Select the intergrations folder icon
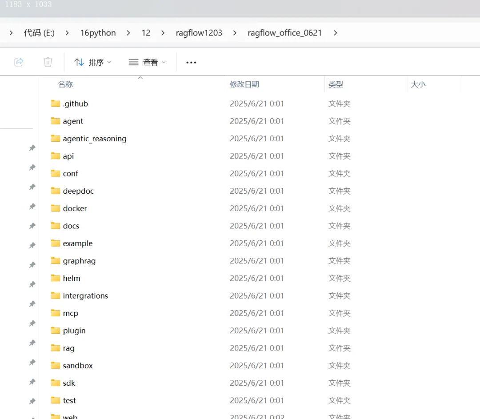The image size is (480, 419). click(x=56, y=295)
